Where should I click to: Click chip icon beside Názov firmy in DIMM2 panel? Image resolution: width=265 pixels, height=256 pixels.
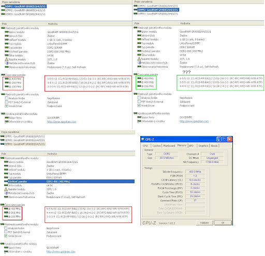139,117
